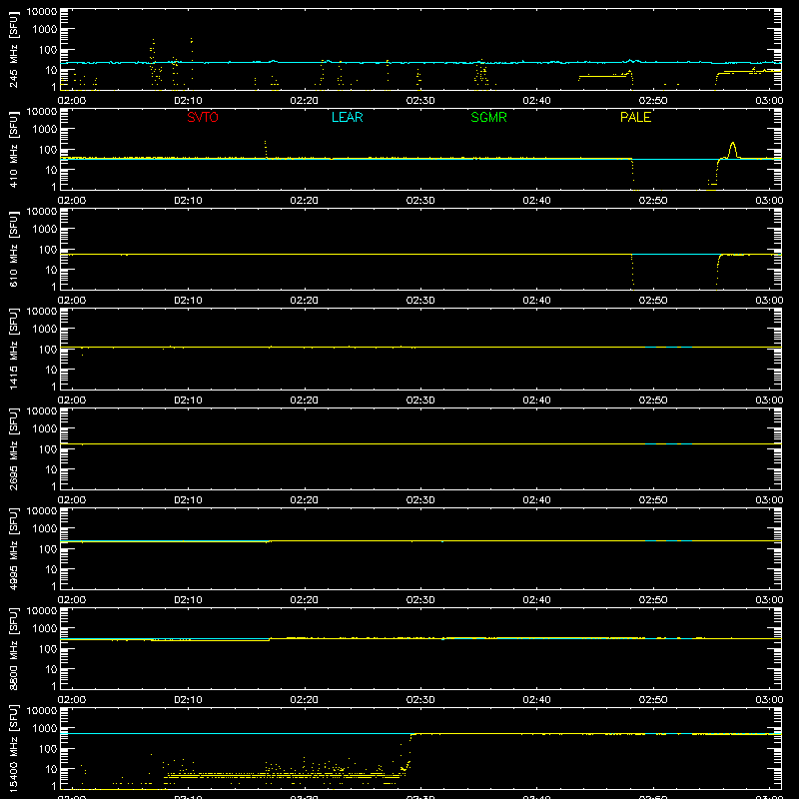Select the 610 MHz [SFU] axis title
The width and height of the screenshot is (799, 799).
coord(13,249)
